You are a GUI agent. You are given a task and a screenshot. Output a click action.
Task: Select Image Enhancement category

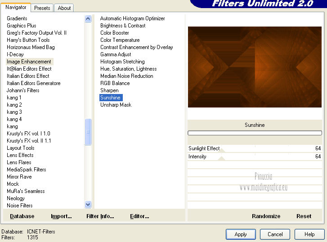[29, 62]
